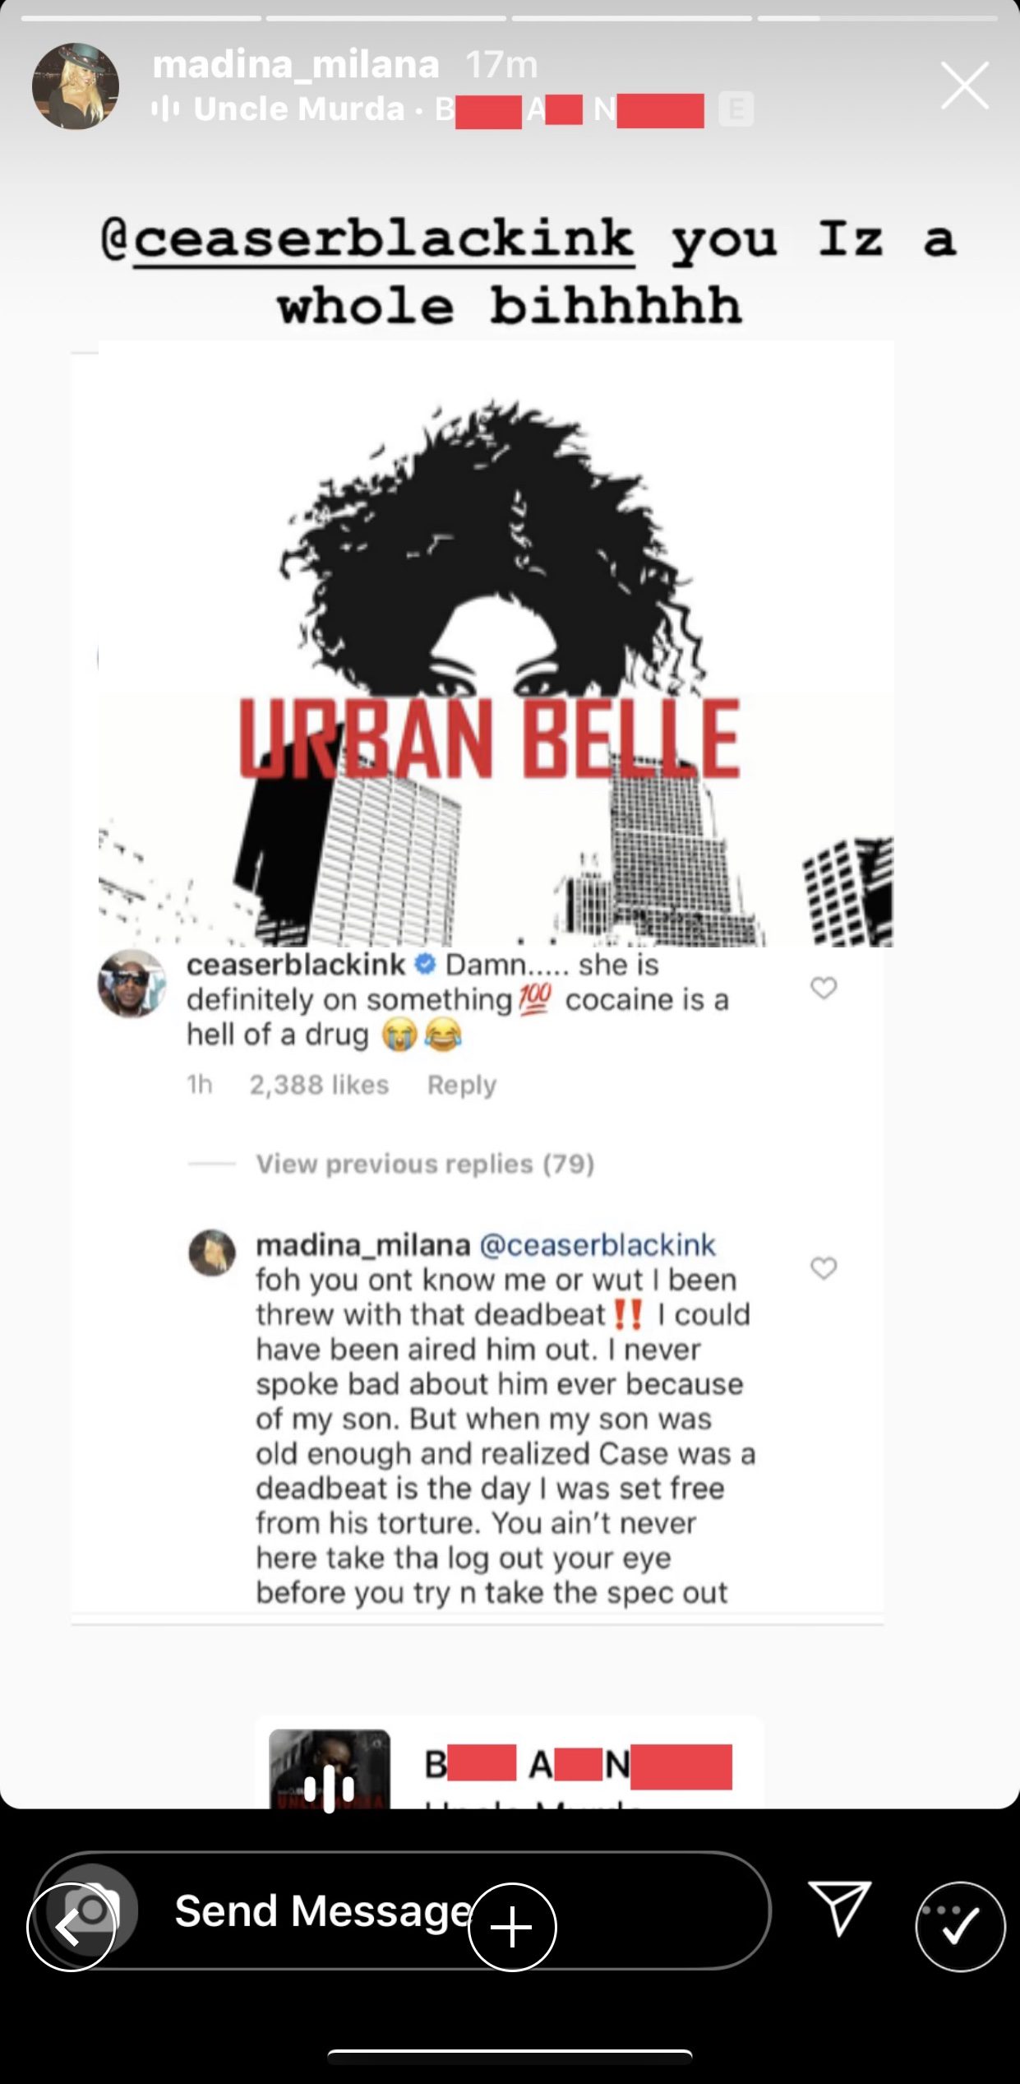Image resolution: width=1020 pixels, height=2084 pixels.
Task: Tap the plus circle icon
Action: 512,1927
